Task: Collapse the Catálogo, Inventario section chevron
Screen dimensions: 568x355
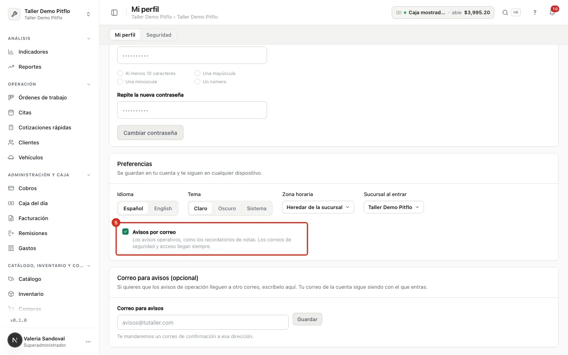Action: coord(89,266)
